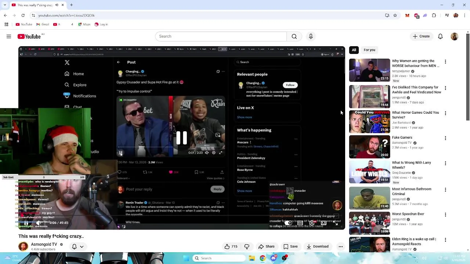Open 'Fake Gamers' video thumbnail
Screen dimensions: 470x264
click(369, 147)
